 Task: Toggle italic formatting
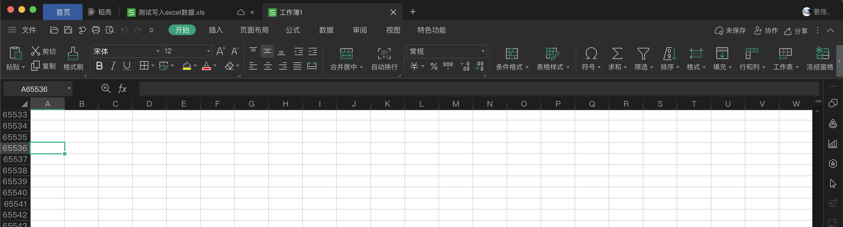[113, 66]
